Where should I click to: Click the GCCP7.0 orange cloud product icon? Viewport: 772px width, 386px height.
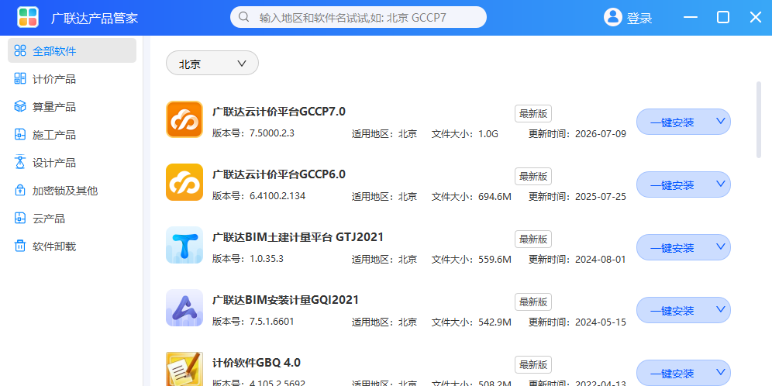click(x=184, y=119)
